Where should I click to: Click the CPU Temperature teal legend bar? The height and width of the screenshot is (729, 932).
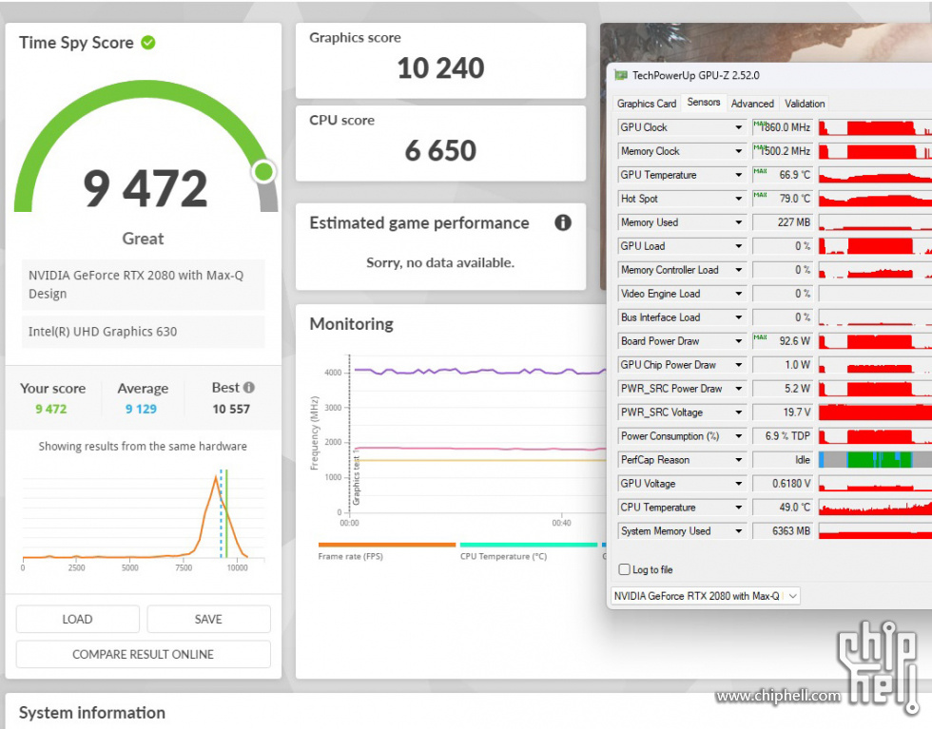pos(529,545)
